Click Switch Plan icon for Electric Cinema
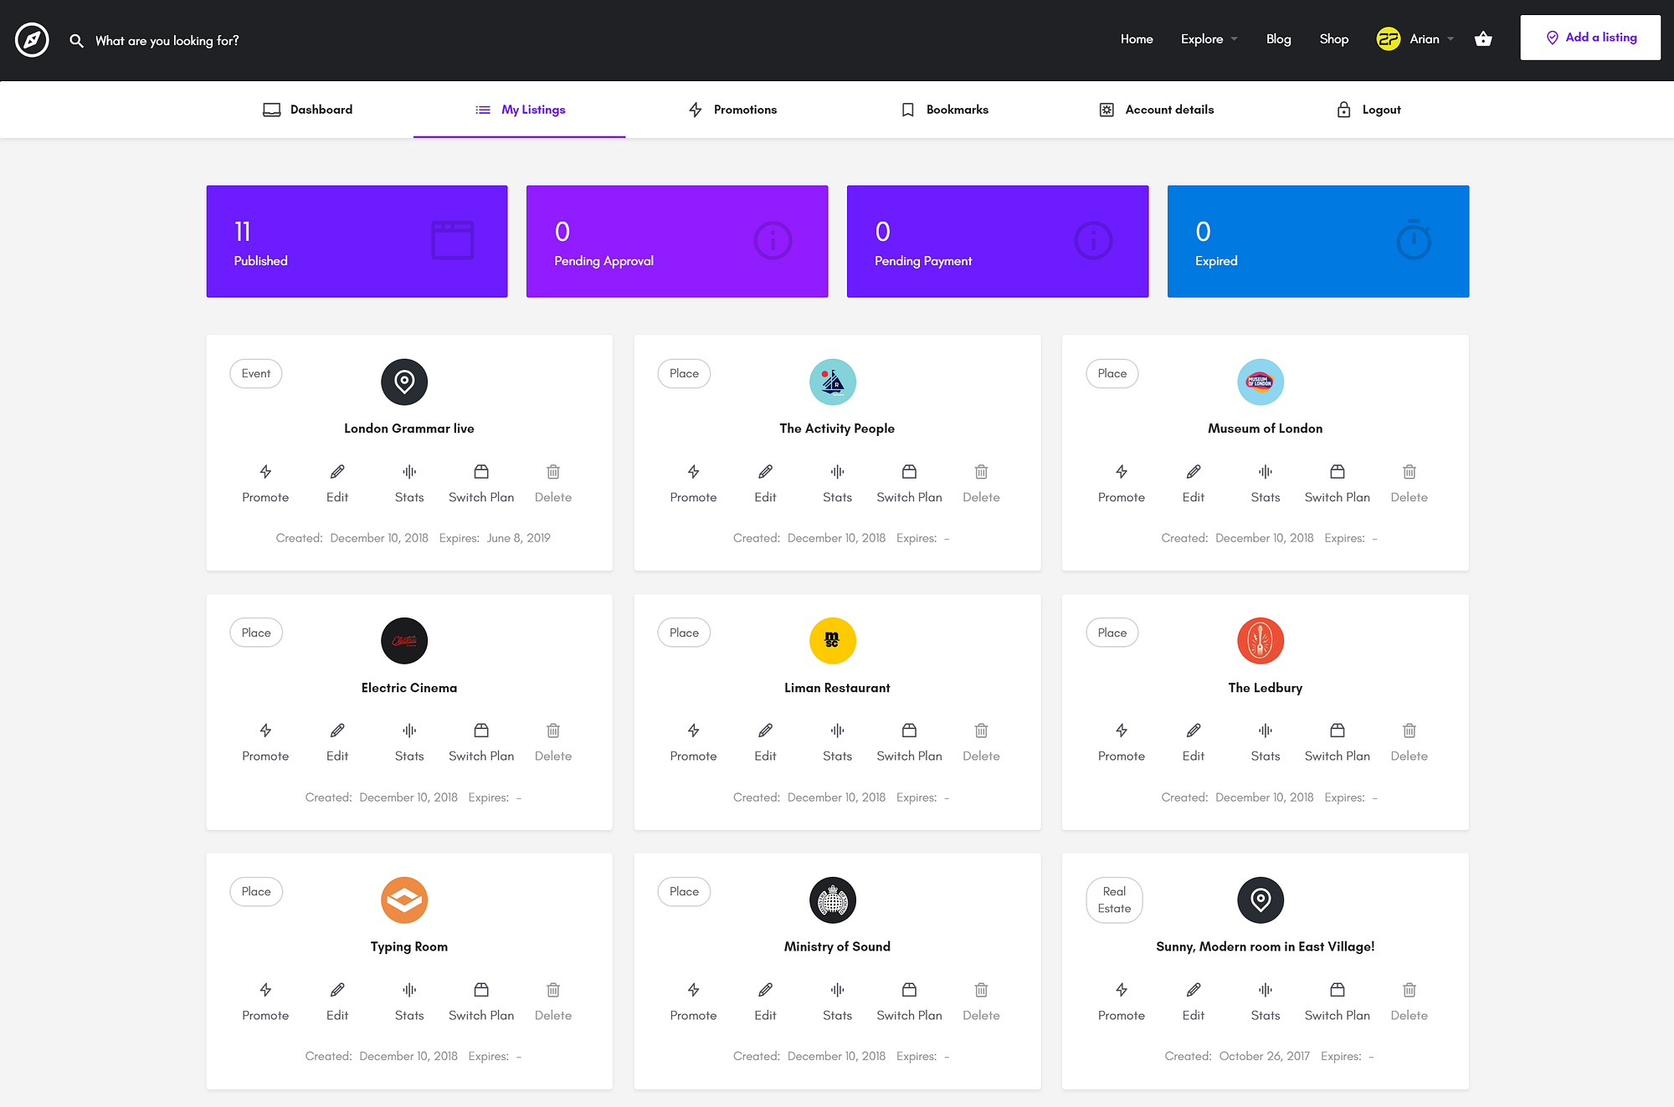 [481, 730]
